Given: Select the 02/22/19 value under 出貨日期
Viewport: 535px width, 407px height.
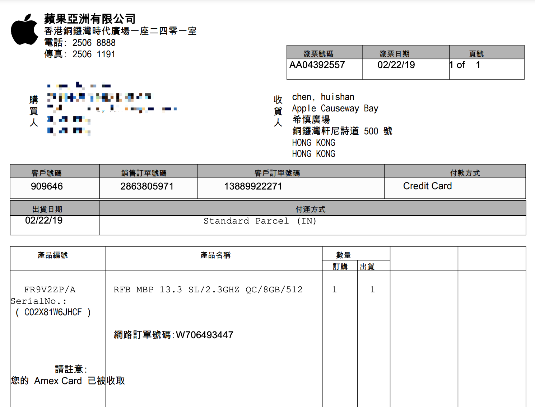Looking at the screenshot, I should (44, 220).
